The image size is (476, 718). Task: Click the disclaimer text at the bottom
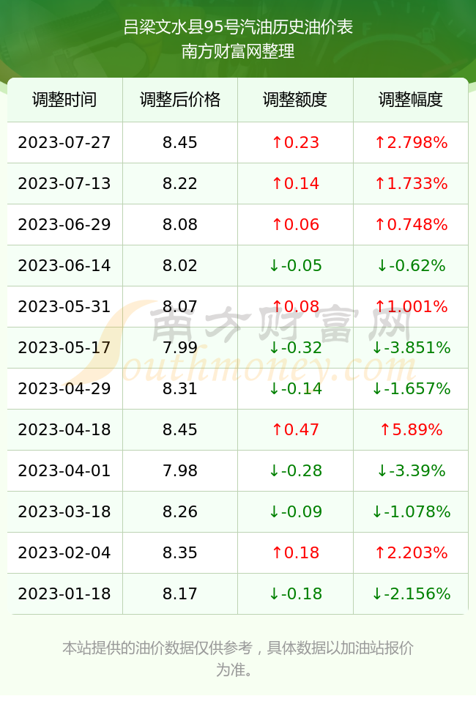(x=238, y=659)
